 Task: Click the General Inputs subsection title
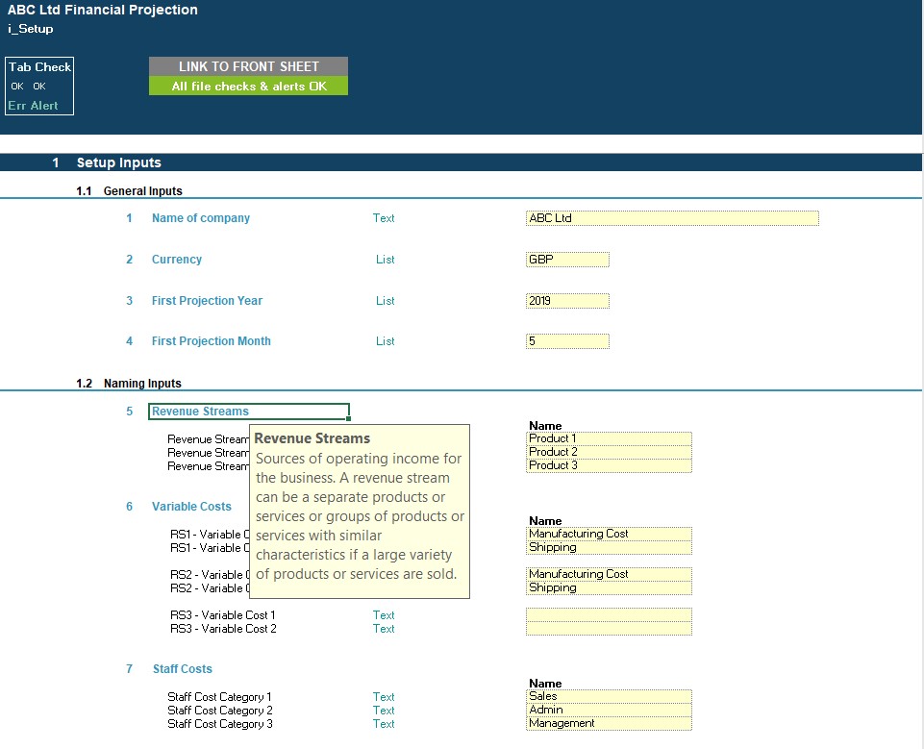142,191
